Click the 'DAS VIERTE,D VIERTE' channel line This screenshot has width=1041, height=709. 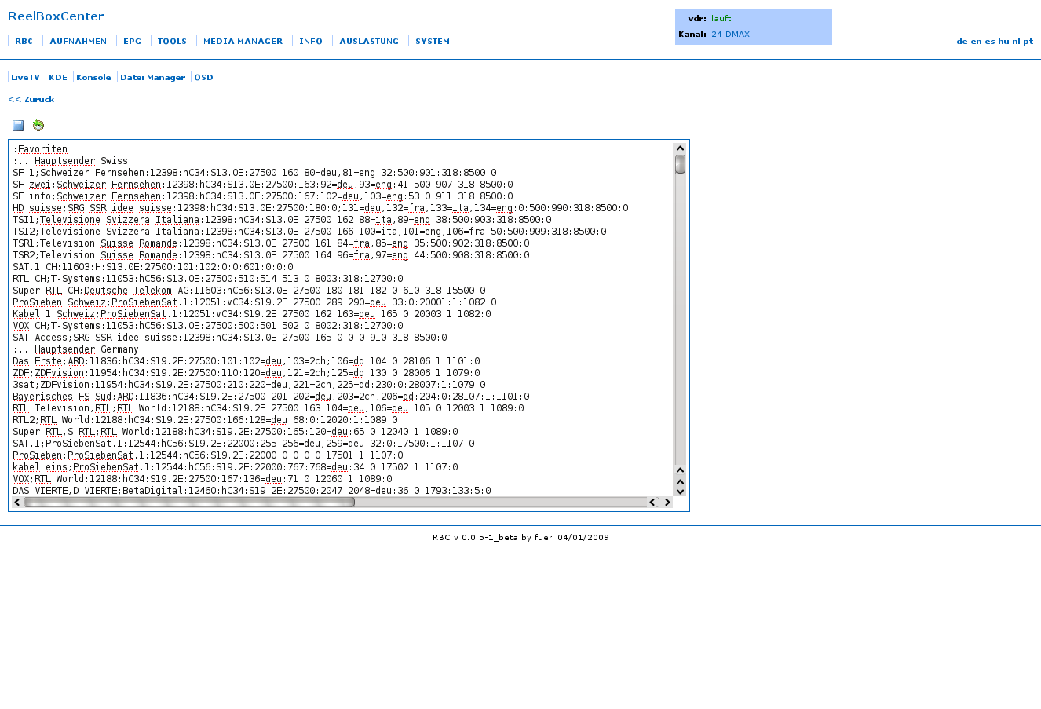(x=252, y=491)
